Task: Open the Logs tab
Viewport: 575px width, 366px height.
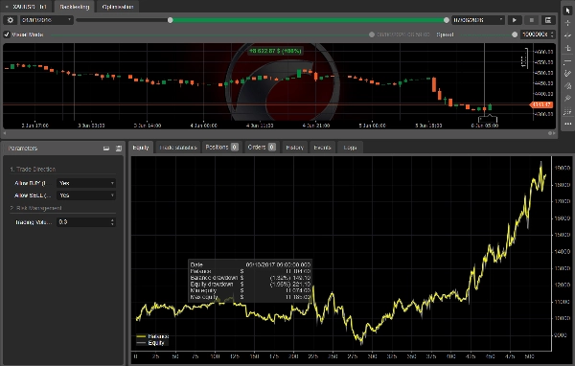Action: pos(350,148)
